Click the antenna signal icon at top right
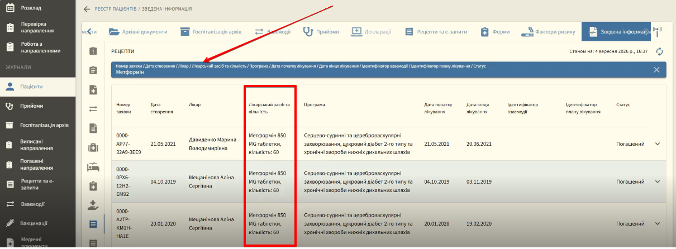The height and width of the screenshot is (249, 676). 657,32
